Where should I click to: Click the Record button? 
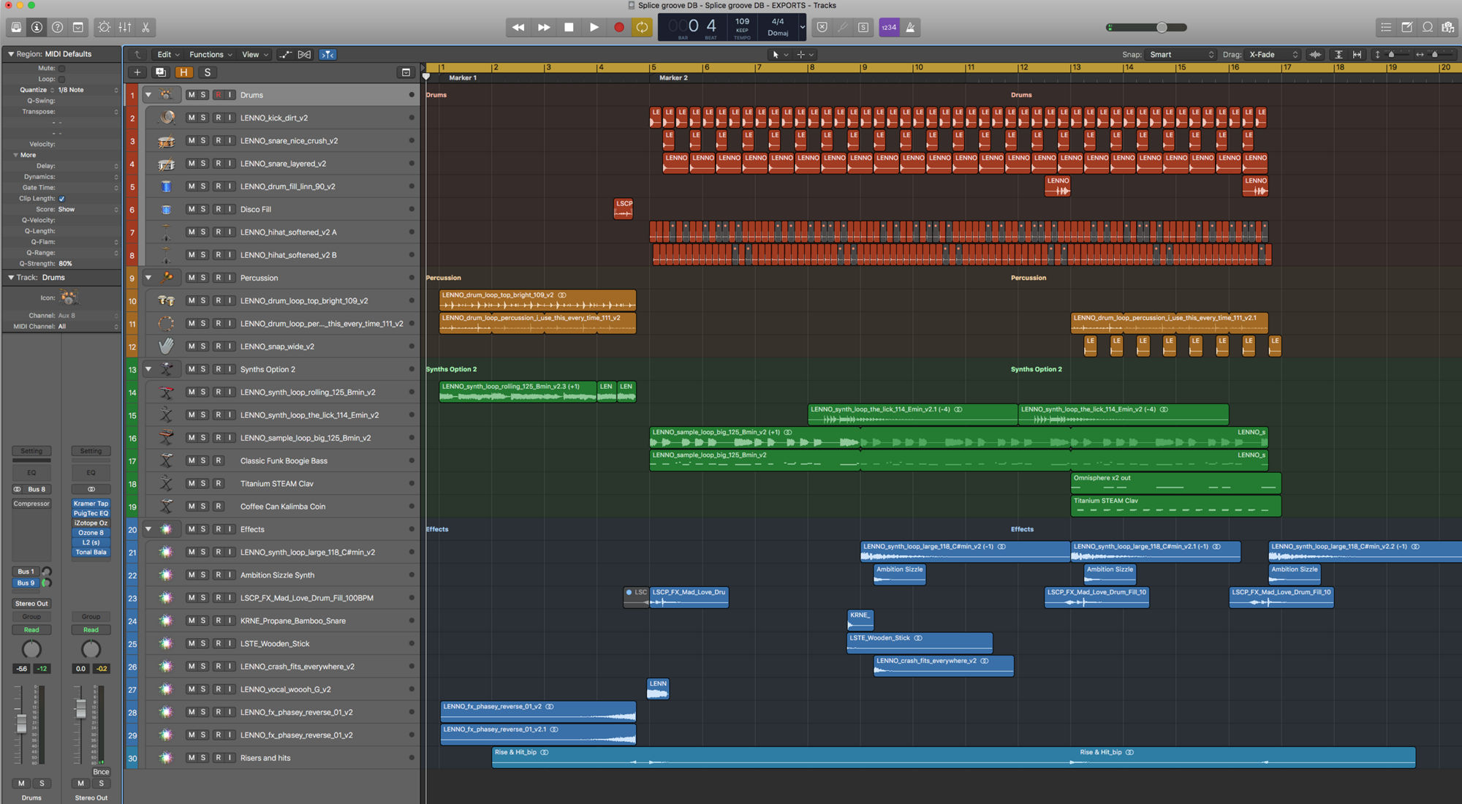618,27
